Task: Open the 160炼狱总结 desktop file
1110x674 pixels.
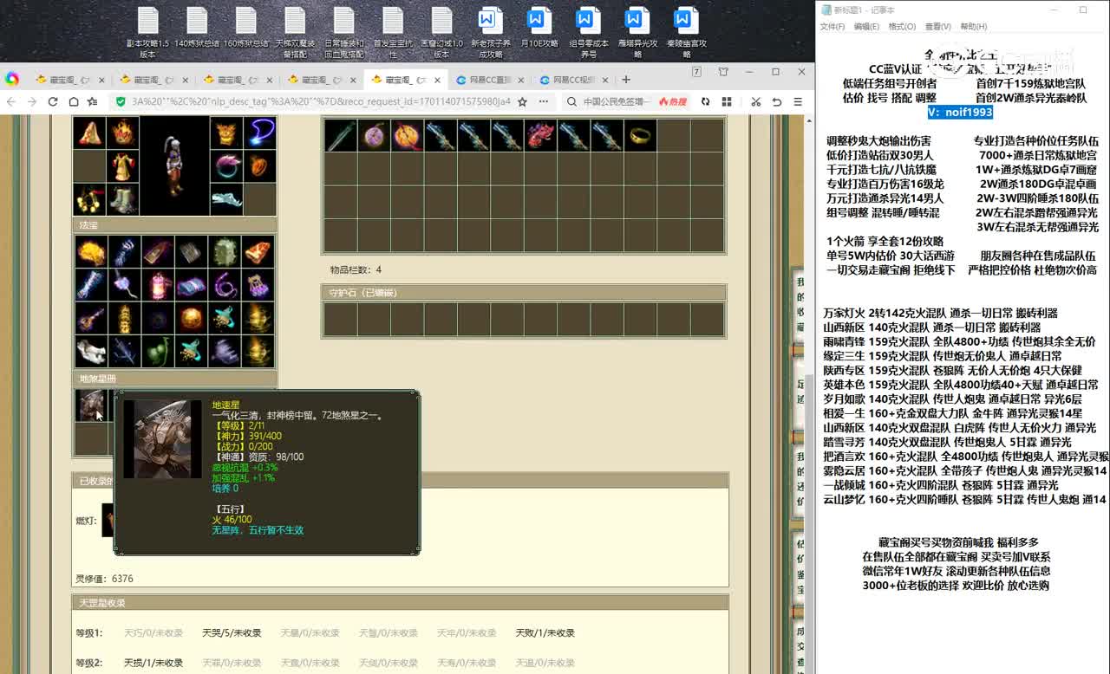Action: (246, 29)
